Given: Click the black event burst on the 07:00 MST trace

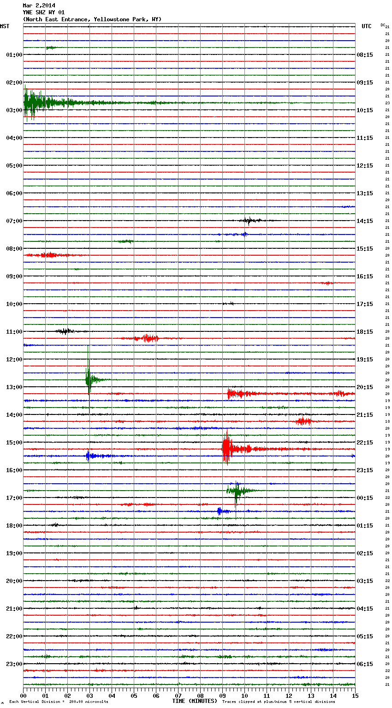Looking at the screenshot, I should click(250, 221).
